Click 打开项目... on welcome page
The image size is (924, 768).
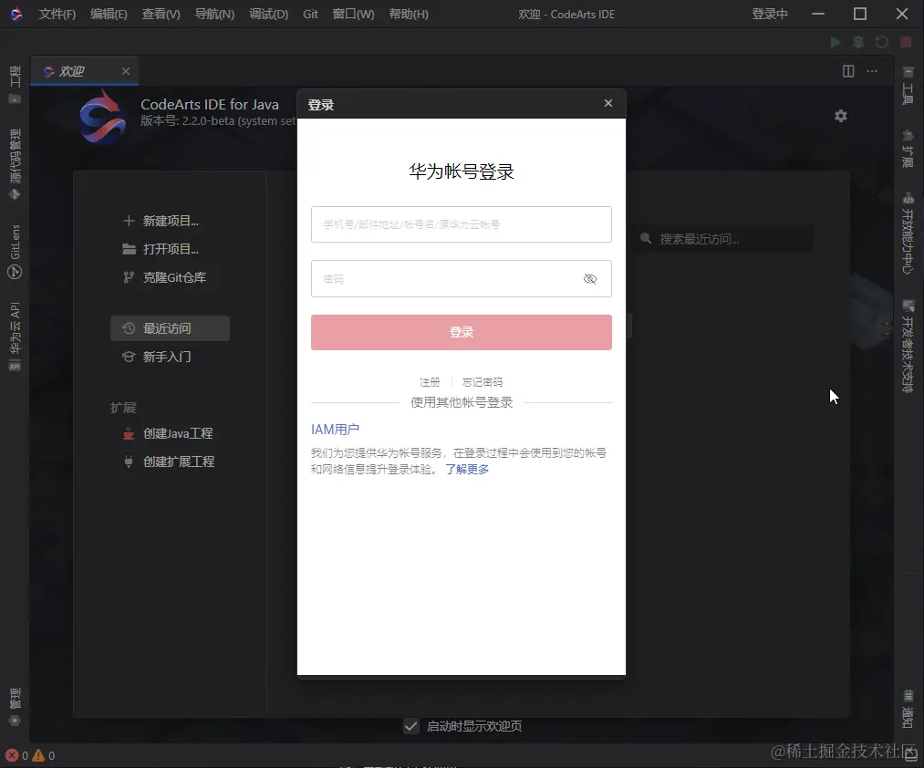pos(161,249)
